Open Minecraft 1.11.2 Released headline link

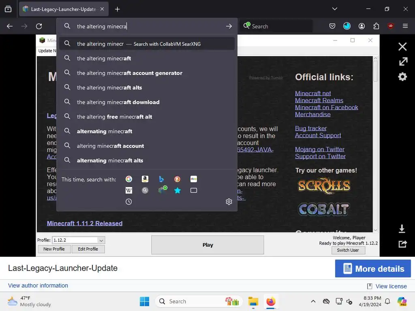pos(85,224)
